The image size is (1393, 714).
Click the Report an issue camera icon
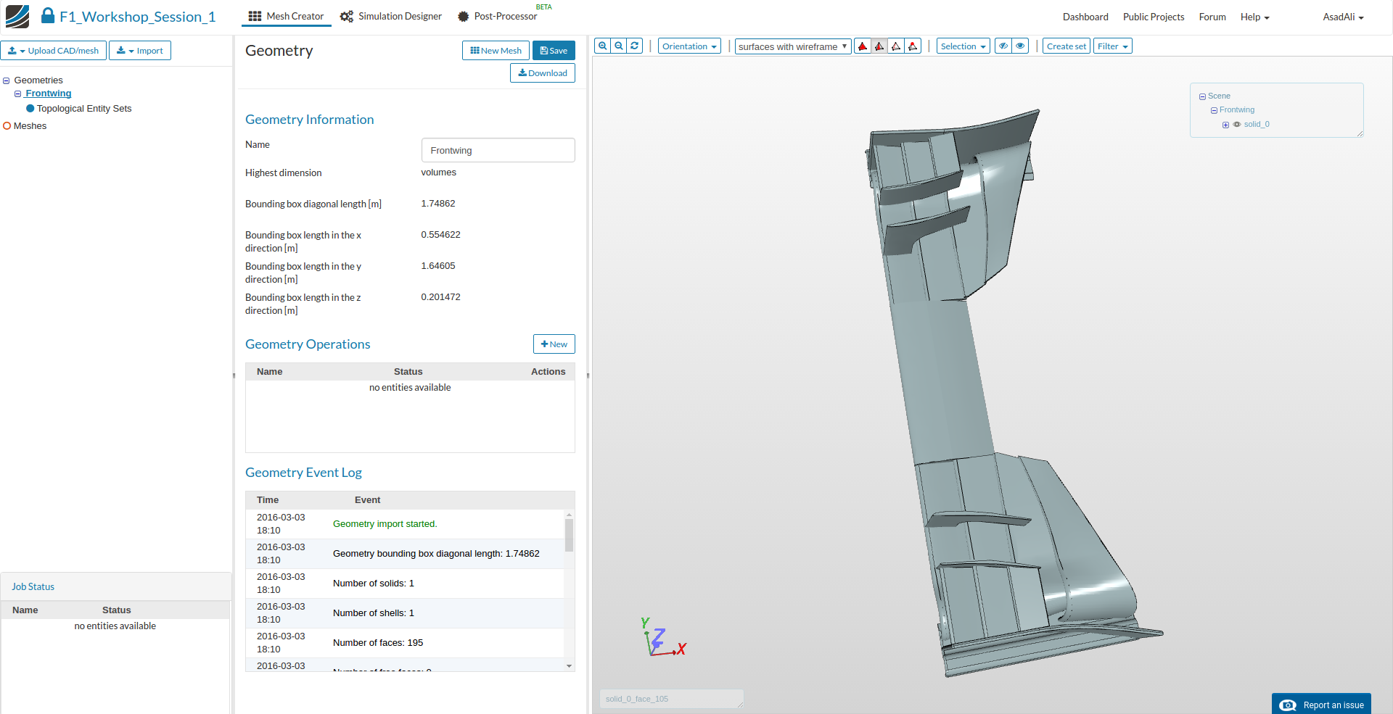pos(1288,705)
